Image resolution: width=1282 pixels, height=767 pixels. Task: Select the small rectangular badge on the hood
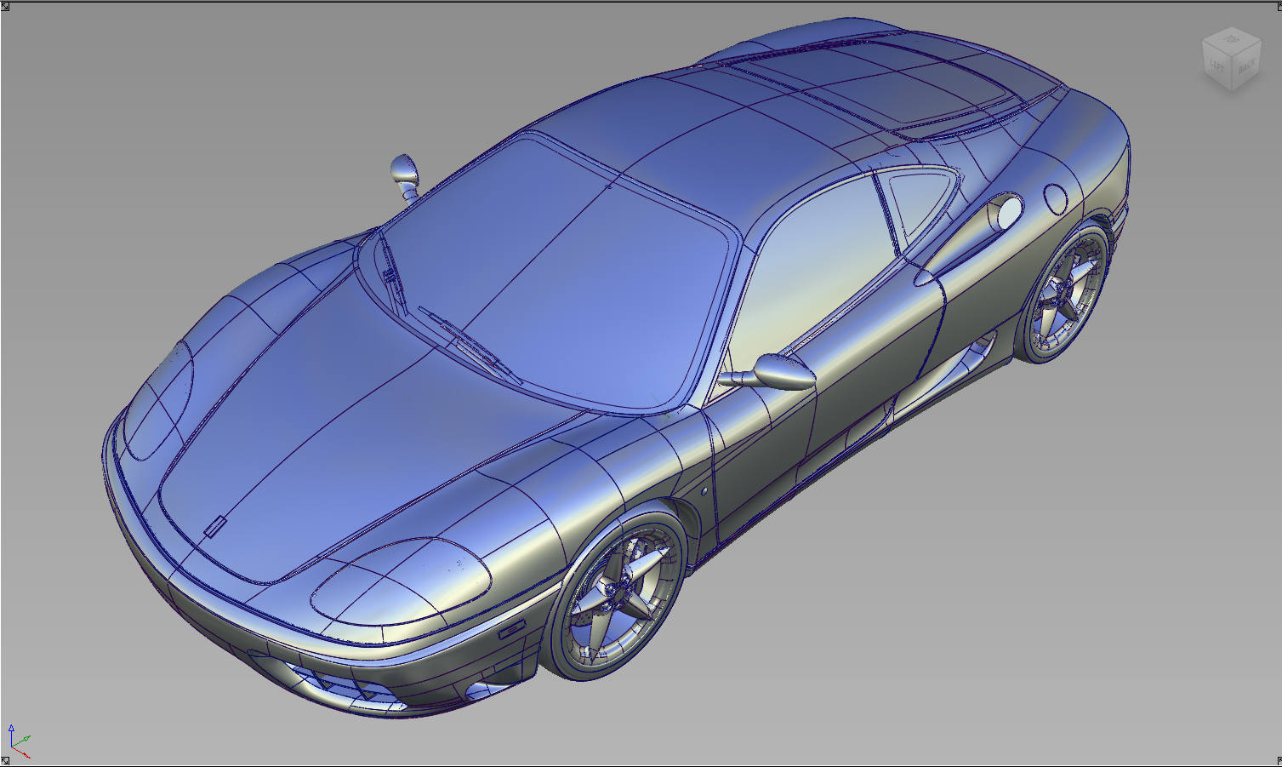pyautogui.click(x=215, y=526)
